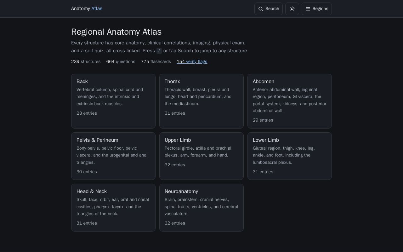Click '30 entries' in Pelvis card
The height and width of the screenshot is (252, 403).
tap(87, 172)
